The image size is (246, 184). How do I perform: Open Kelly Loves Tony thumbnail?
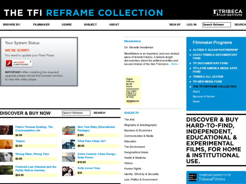[x=68, y=171]
